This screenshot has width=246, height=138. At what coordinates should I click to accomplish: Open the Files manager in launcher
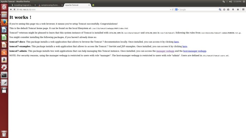point(4,15)
